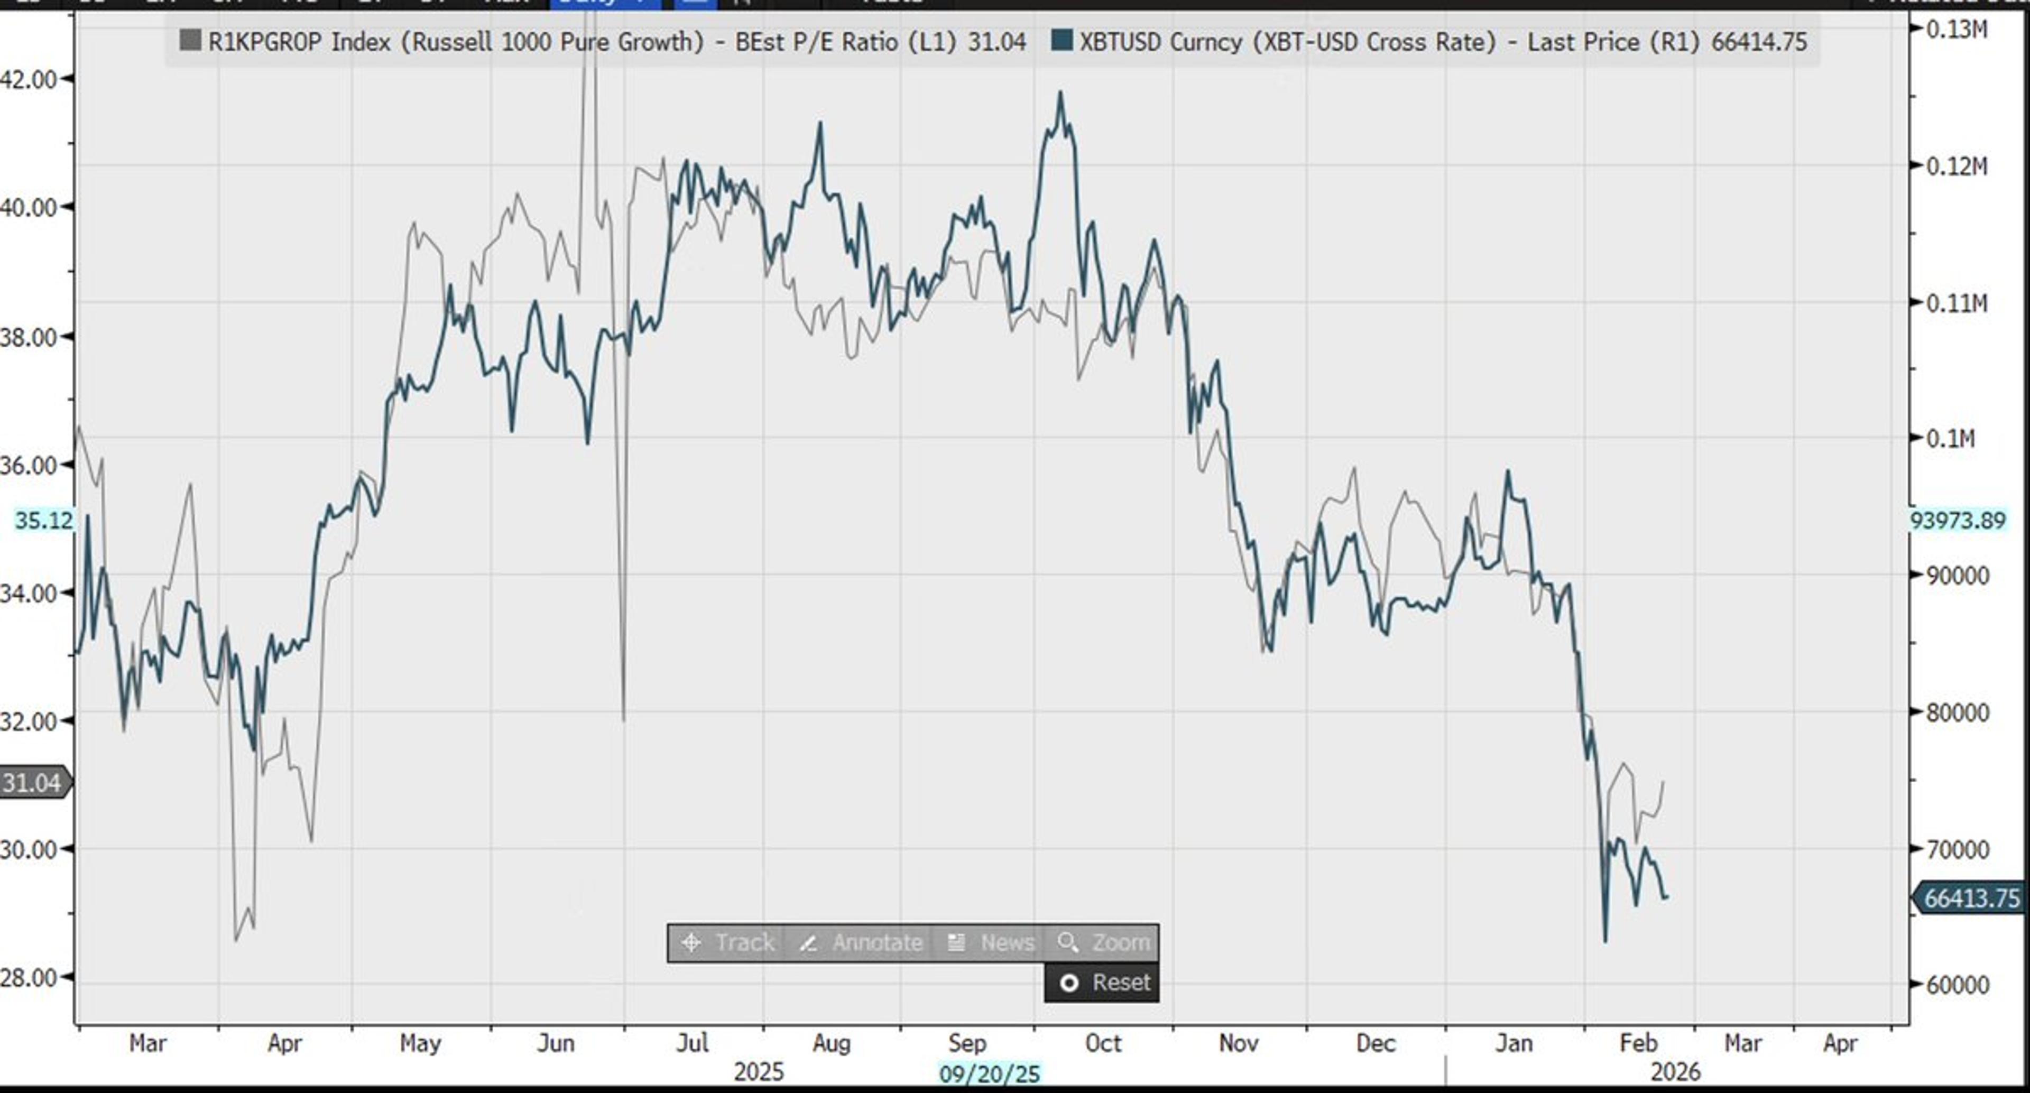Click the teal XBTUSD legend color swatch
The height and width of the screenshot is (1093, 2030).
(x=1062, y=40)
